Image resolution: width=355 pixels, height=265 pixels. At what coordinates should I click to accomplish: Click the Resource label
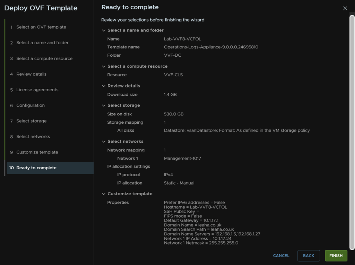point(117,75)
